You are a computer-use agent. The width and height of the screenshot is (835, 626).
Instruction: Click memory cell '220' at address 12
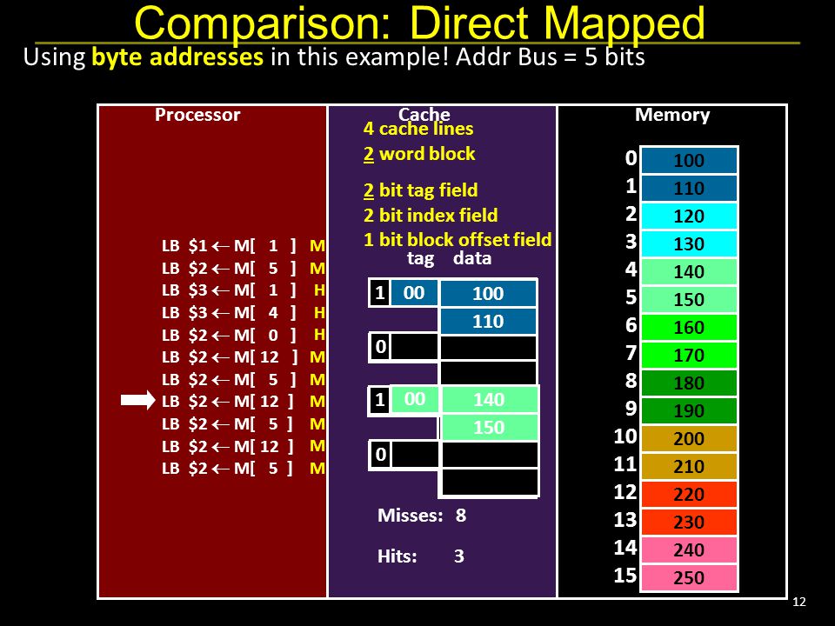pos(689,494)
